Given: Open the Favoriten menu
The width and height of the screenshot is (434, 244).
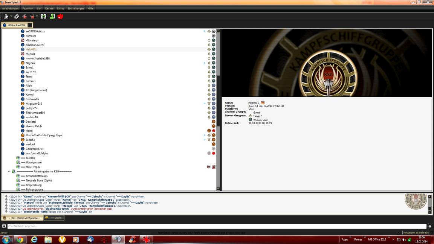Looking at the screenshot, I should pyautogui.click(x=28, y=9).
